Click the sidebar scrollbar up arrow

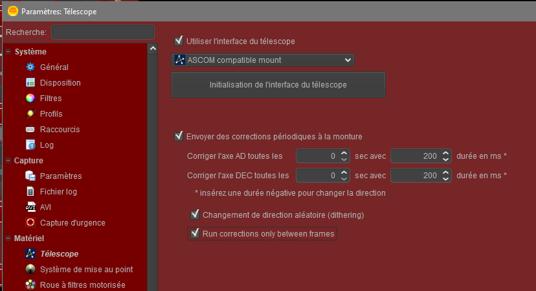[x=153, y=49]
